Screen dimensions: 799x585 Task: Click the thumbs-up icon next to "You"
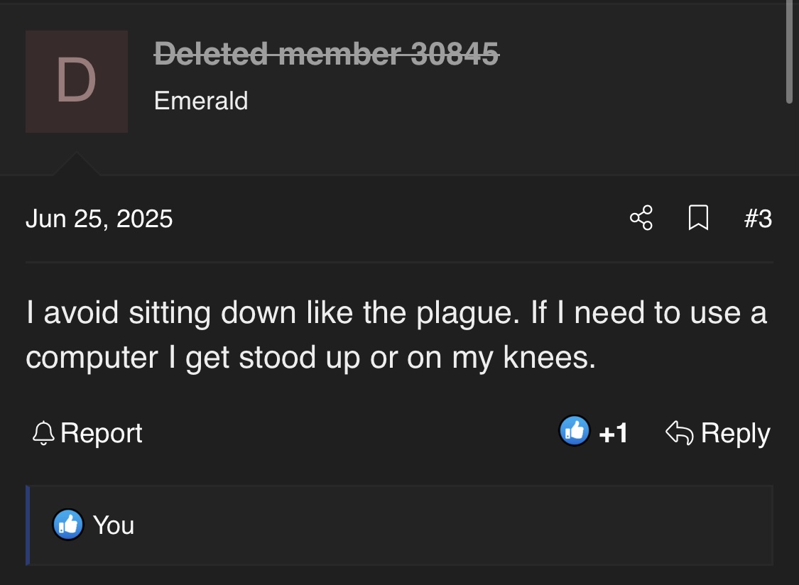pyautogui.click(x=68, y=525)
